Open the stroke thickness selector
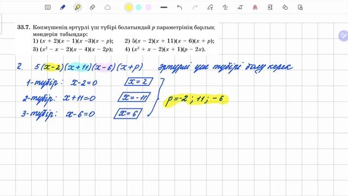Screen dimensions: 348x196 164,7
